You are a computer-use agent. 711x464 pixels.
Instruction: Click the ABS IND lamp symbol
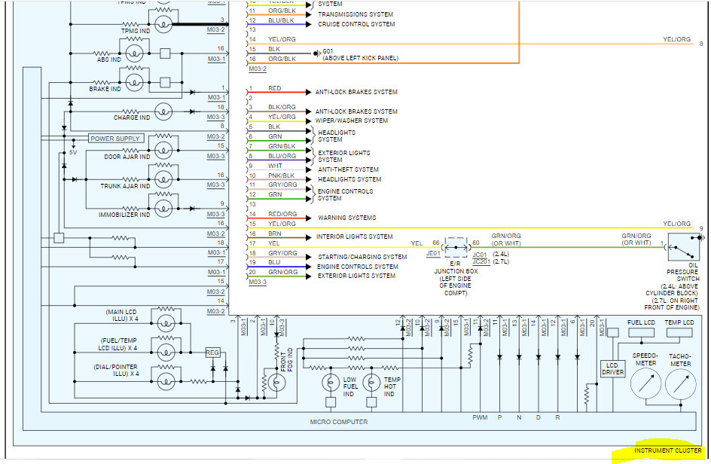coord(135,53)
